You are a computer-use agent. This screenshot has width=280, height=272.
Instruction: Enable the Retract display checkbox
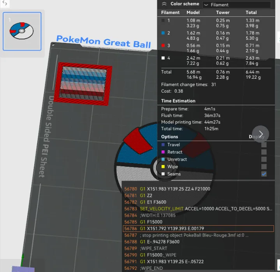[264, 152]
